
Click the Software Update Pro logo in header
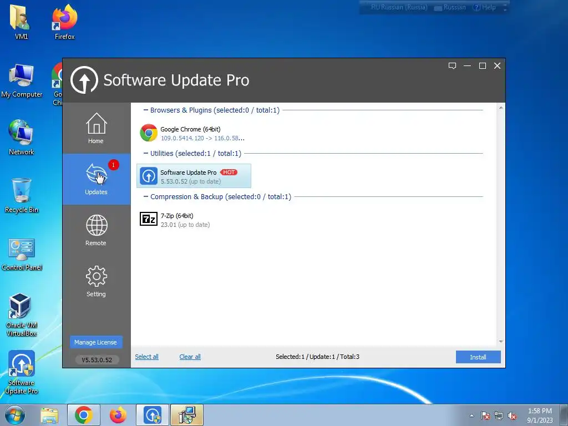click(x=84, y=80)
